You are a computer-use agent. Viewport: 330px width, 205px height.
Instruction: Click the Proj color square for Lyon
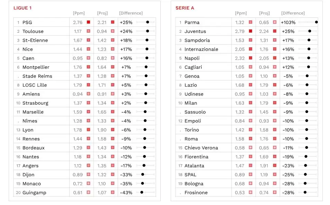point(113,130)
